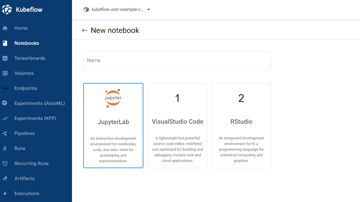The height and width of the screenshot is (202, 360).
Task: Click the Experiments (KFP) checkmark icon
Action: (x=5, y=118)
